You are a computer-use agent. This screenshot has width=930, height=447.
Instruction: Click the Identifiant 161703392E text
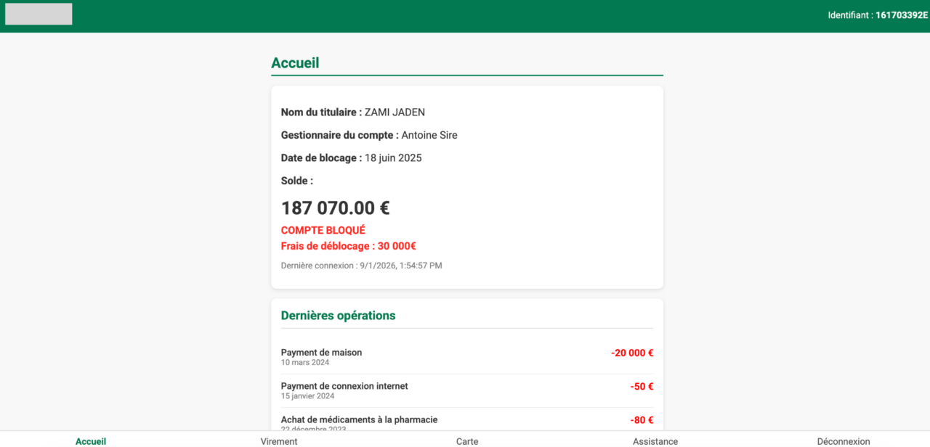pyautogui.click(x=878, y=15)
